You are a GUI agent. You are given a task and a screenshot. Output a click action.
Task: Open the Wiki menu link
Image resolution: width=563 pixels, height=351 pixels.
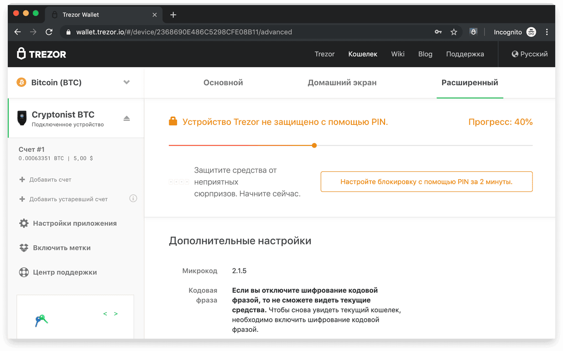(x=398, y=54)
